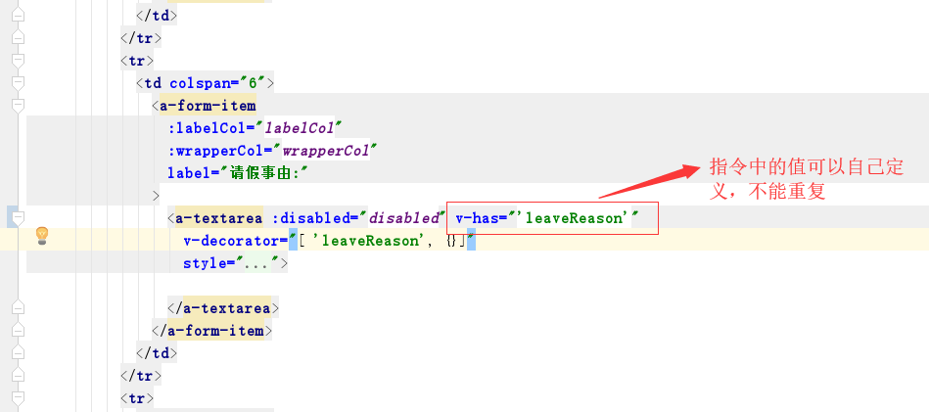This screenshot has width=929, height=412.
Task: Toggle fold marker beside </a-form-item> closing tag
Action: pyautogui.click(x=18, y=331)
